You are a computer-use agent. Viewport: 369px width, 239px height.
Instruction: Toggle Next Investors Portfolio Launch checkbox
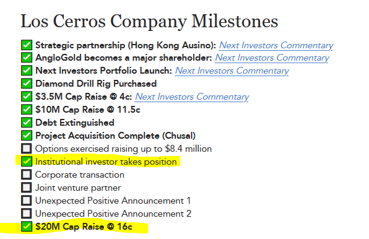point(27,71)
